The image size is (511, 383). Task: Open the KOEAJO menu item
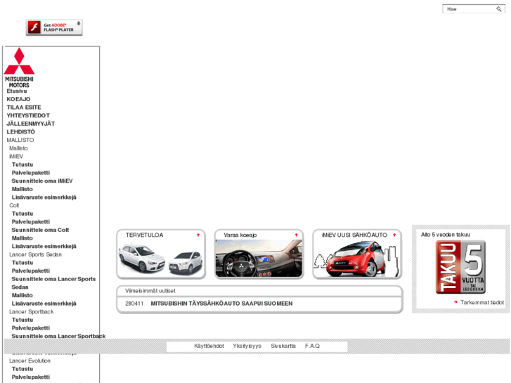[x=18, y=99]
